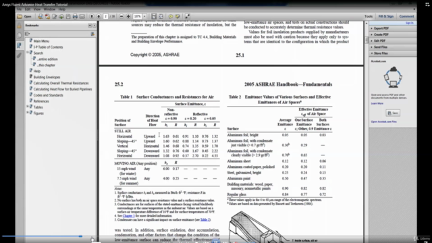Open the Main Menu bookmark
Screen dimensions: 432x243
tap(41, 41)
